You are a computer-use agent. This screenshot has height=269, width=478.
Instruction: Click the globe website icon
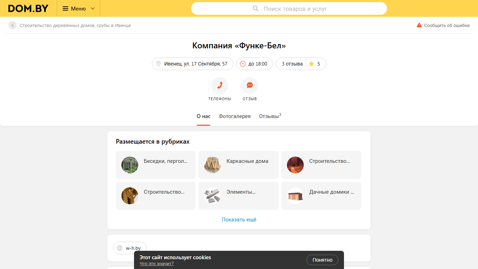[x=120, y=248]
